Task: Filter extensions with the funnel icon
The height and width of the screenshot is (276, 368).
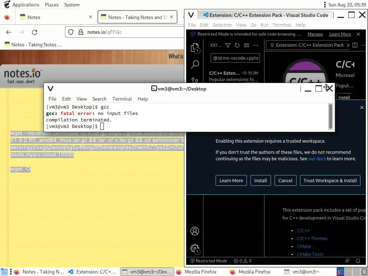Action: tap(227, 45)
